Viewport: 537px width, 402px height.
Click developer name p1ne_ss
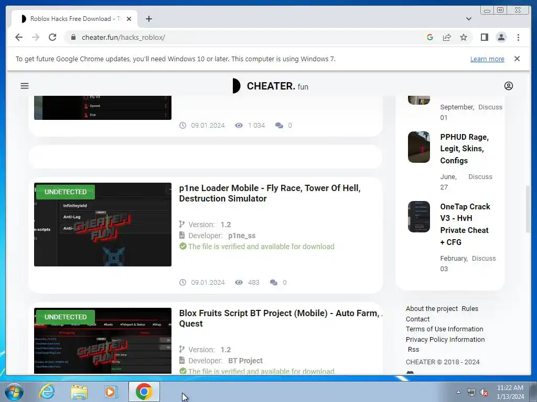242,236
